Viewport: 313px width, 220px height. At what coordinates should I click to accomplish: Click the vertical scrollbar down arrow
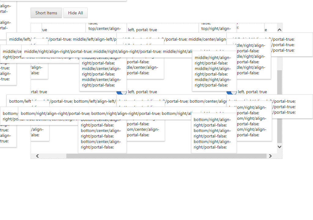pyautogui.click(x=279, y=147)
